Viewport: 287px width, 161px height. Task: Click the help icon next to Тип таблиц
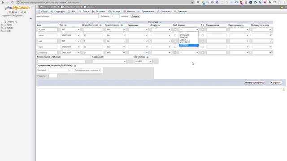click(148, 57)
